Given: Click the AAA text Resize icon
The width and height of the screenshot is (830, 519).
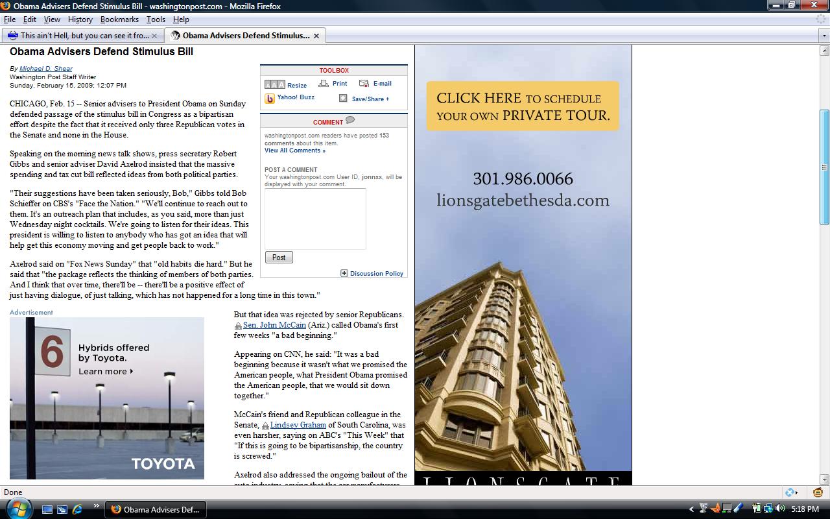Looking at the screenshot, I should coord(274,85).
